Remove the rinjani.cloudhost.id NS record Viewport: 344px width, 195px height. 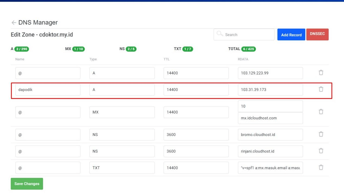click(321, 151)
